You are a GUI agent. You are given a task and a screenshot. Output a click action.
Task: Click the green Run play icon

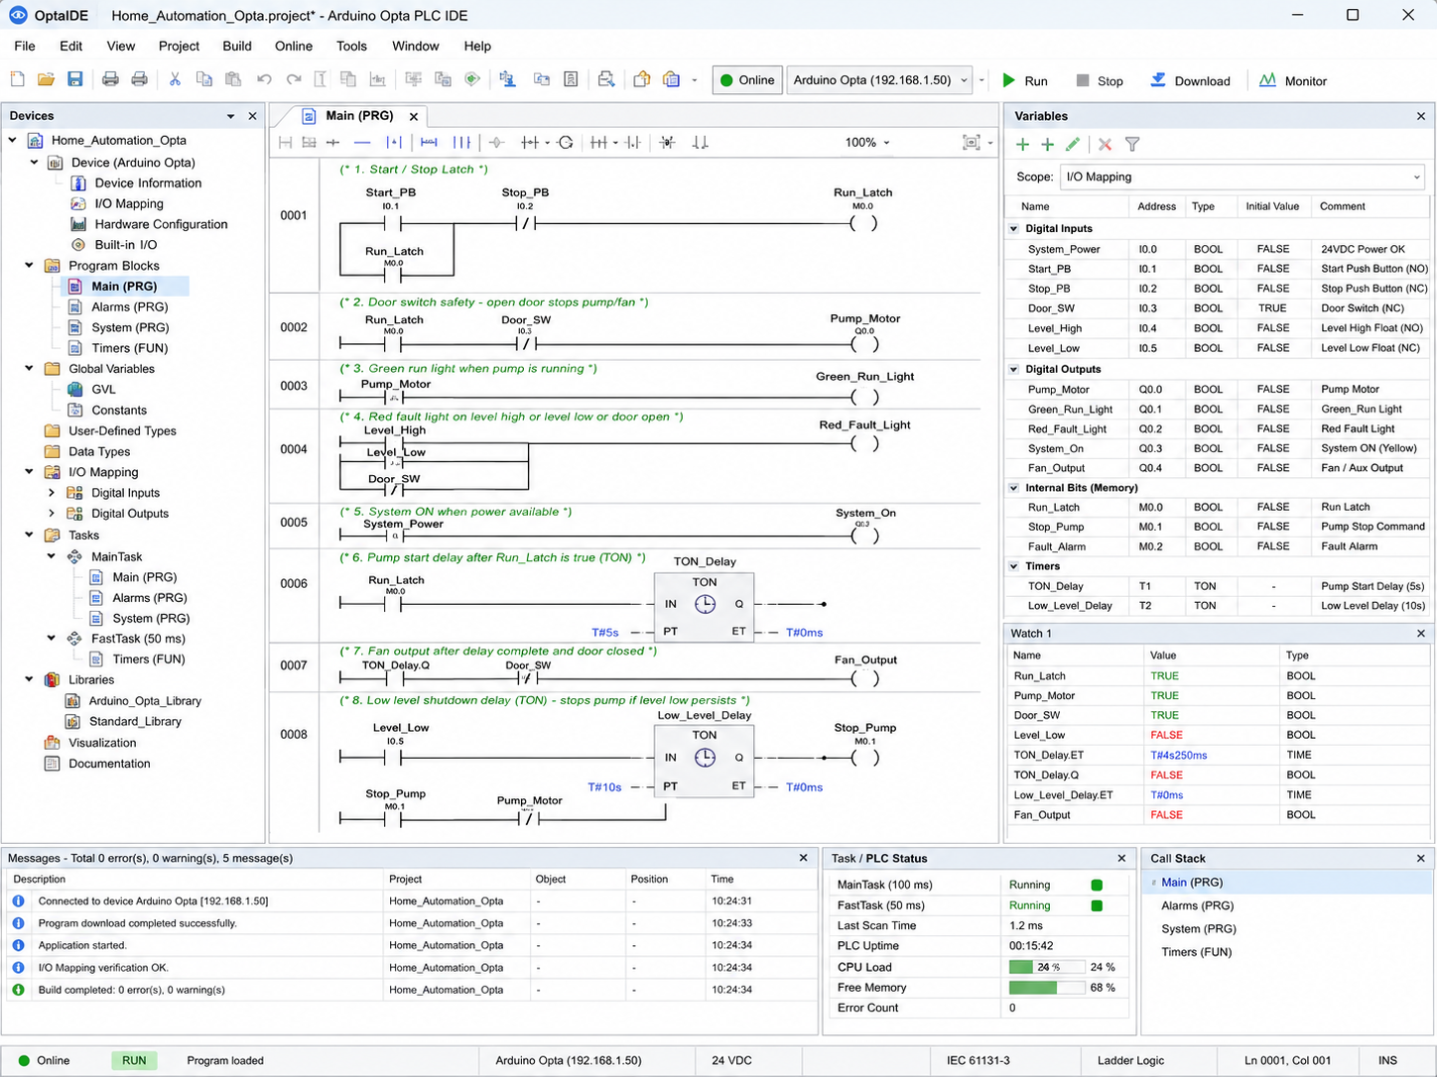click(1009, 80)
